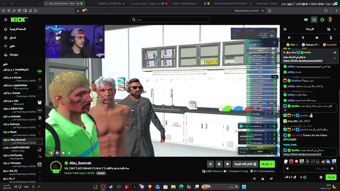Select INQ top gifter badge
This screenshot has width=340, height=191.
(292, 45)
